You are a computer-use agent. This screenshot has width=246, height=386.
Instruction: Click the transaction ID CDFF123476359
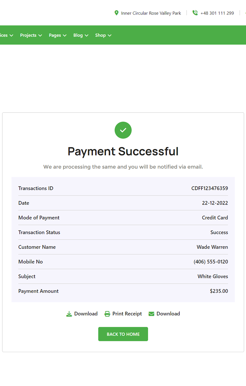click(210, 188)
